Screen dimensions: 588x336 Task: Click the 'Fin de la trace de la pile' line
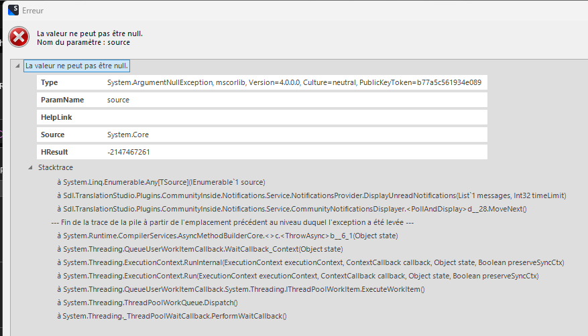233,223
